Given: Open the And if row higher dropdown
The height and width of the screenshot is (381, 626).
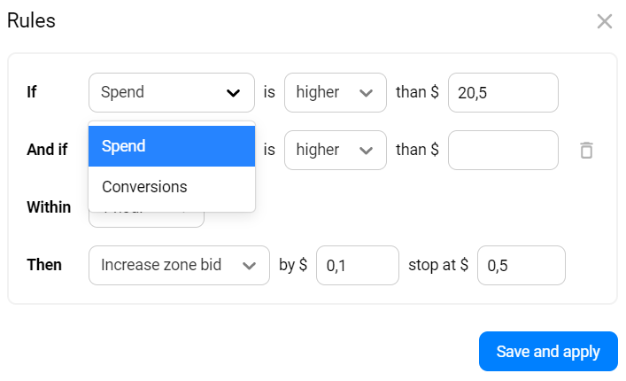Looking at the screenshot, I should pyautogui.click(x=335, y=151).
